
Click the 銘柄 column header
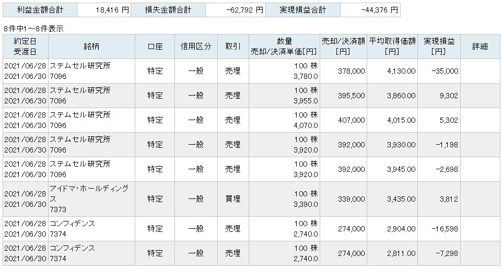coord(91,46)
